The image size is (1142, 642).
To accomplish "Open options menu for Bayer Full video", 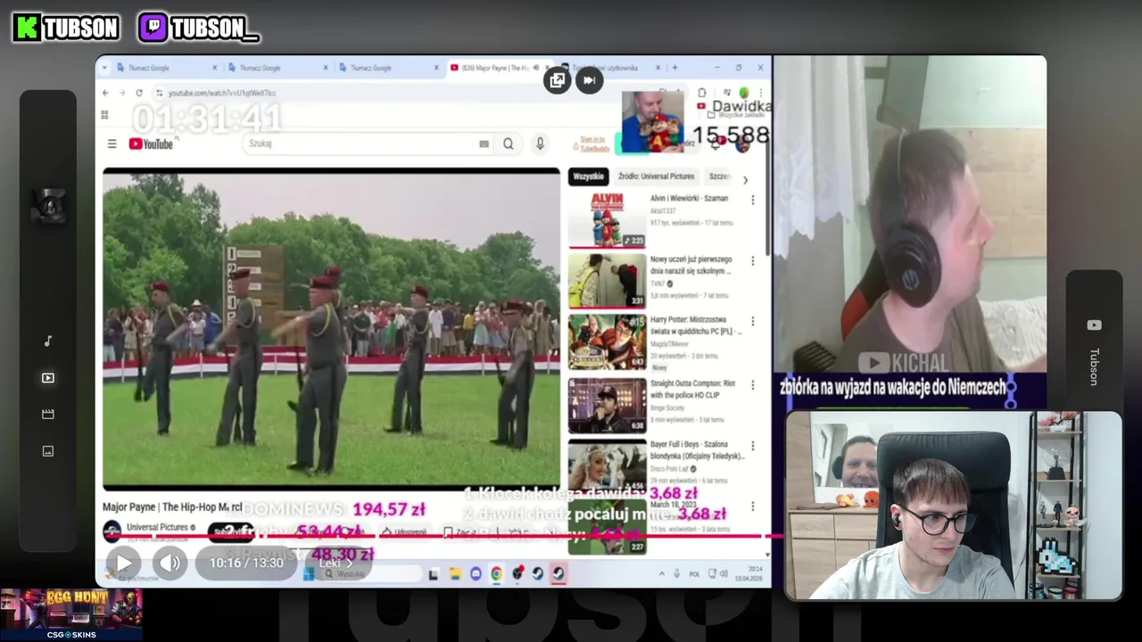I will [752, 446].
